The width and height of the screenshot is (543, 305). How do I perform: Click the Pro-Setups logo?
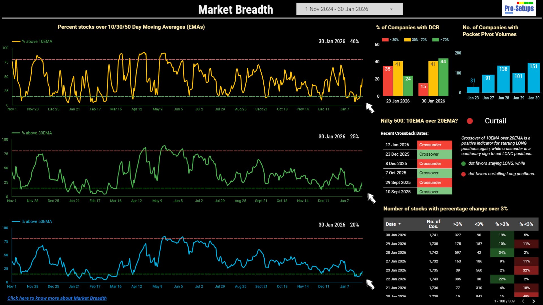tap(519, 8)
